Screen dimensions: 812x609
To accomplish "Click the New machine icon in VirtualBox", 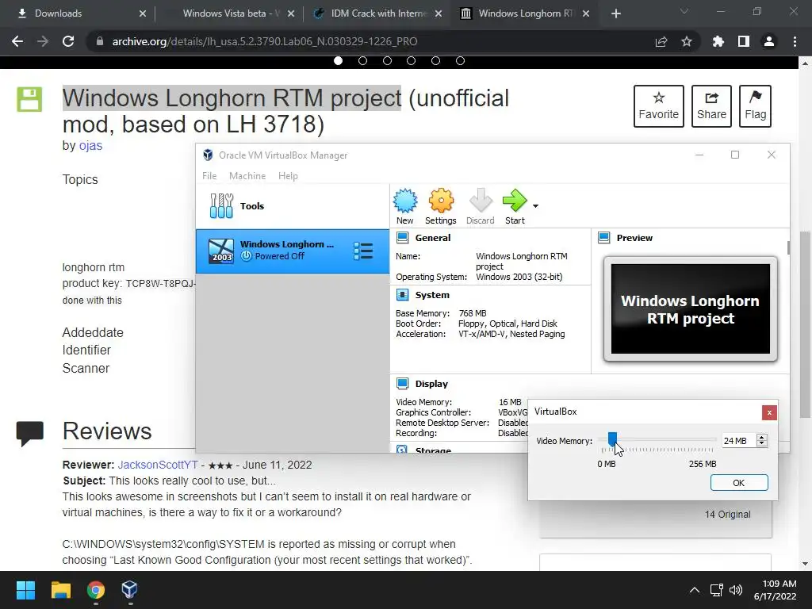I will click(405, 206).
